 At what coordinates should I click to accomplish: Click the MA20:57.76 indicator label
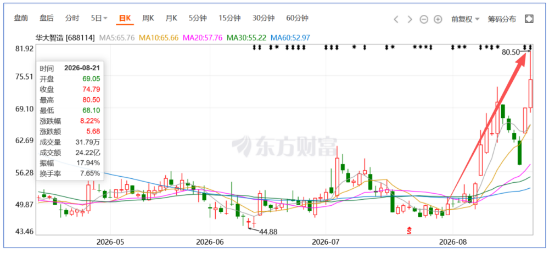coord(203,38)
